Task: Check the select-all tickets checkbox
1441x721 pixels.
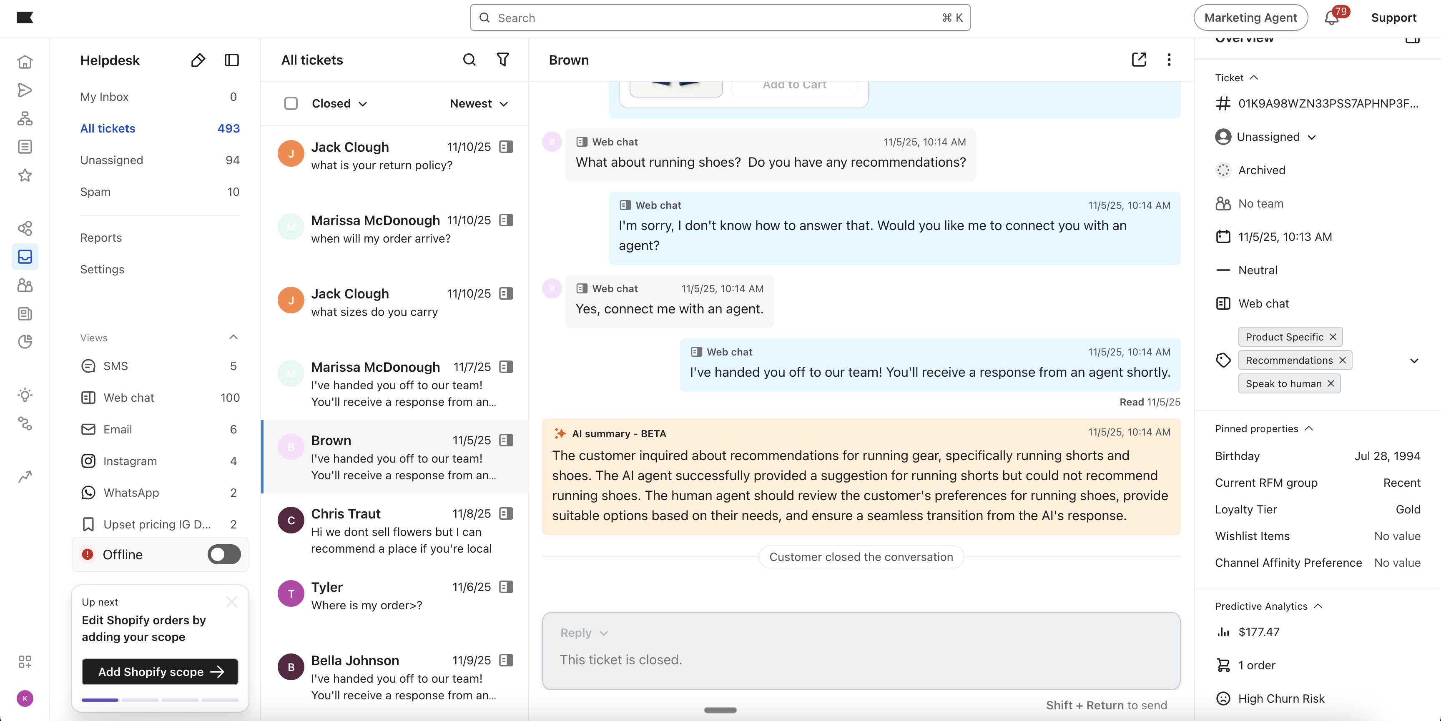Action: (x=291, y=103)
